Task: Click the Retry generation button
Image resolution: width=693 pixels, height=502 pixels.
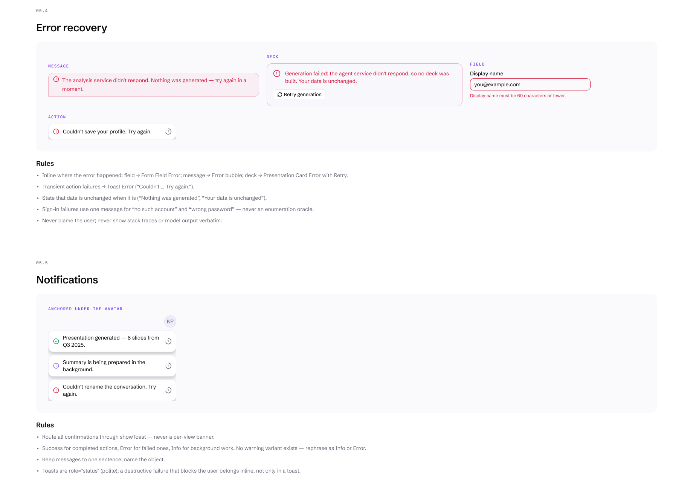Action: pyautogui.click(x=299, y=95)
